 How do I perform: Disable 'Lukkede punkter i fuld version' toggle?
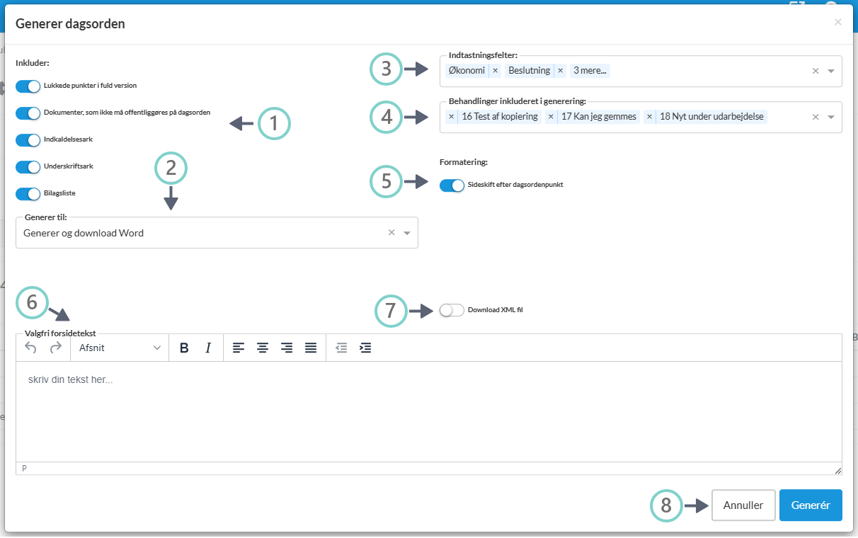(28, 86)
